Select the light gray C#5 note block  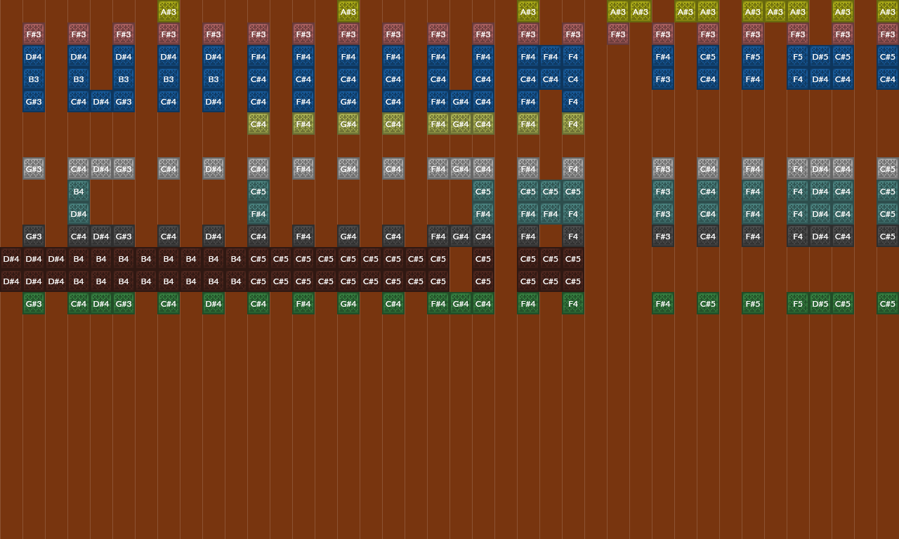coord(888,169)
